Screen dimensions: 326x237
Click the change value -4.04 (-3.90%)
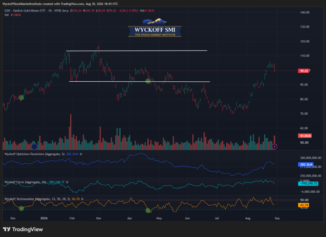(128, 10)
